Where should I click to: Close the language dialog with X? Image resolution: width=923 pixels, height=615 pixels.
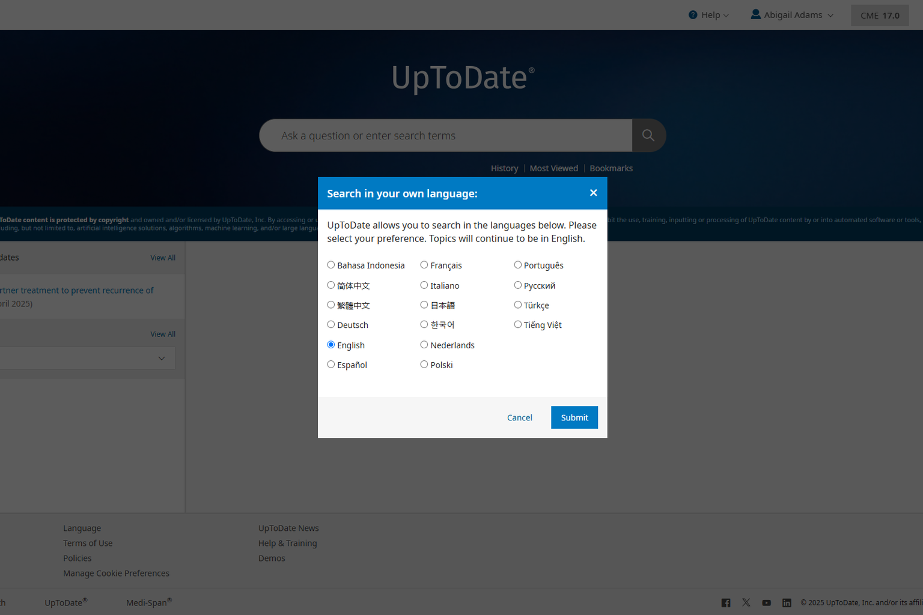[x=593, y=193]
